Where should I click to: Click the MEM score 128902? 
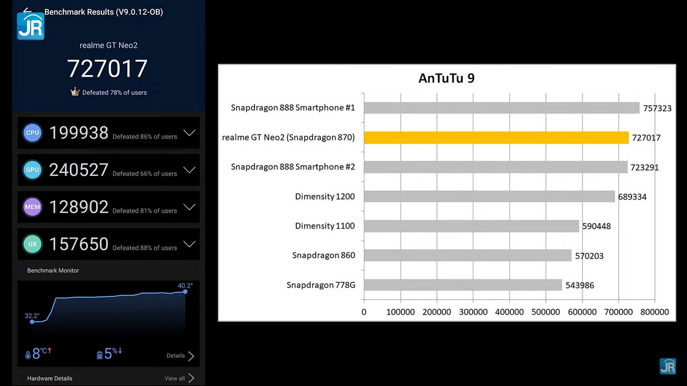tap(79, 207)
